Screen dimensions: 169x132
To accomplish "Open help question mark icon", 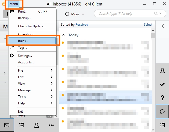I will 162,98.
